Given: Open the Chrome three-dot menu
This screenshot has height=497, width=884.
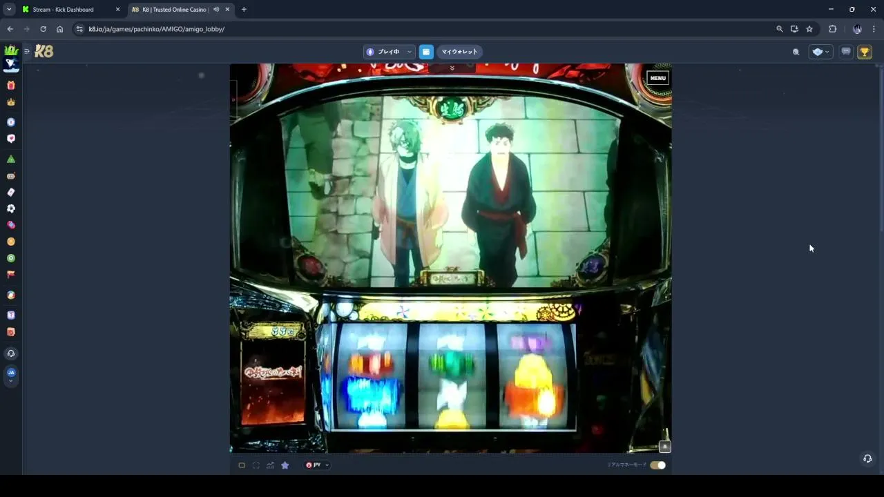Looking at the screenshot, I should point(874,29).
